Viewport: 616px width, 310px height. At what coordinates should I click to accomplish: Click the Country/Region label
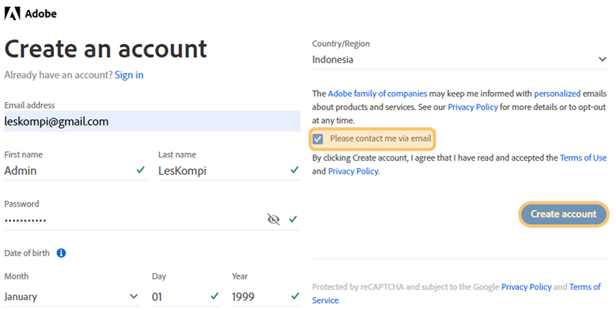coord(340,43)
